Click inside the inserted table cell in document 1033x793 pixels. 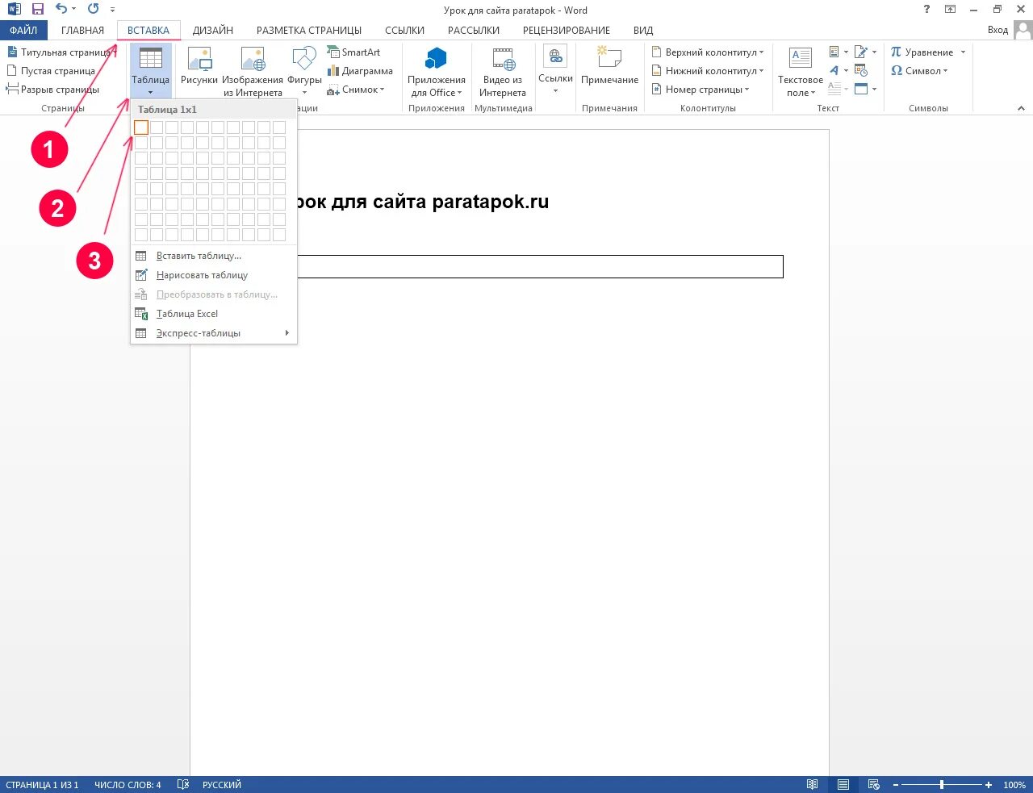click(540, 266)
